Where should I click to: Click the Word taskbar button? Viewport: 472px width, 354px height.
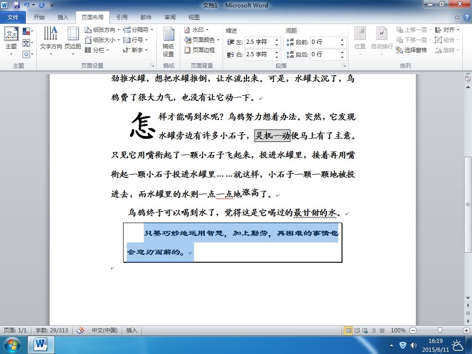pyautogui.click(x=41, y=345)
